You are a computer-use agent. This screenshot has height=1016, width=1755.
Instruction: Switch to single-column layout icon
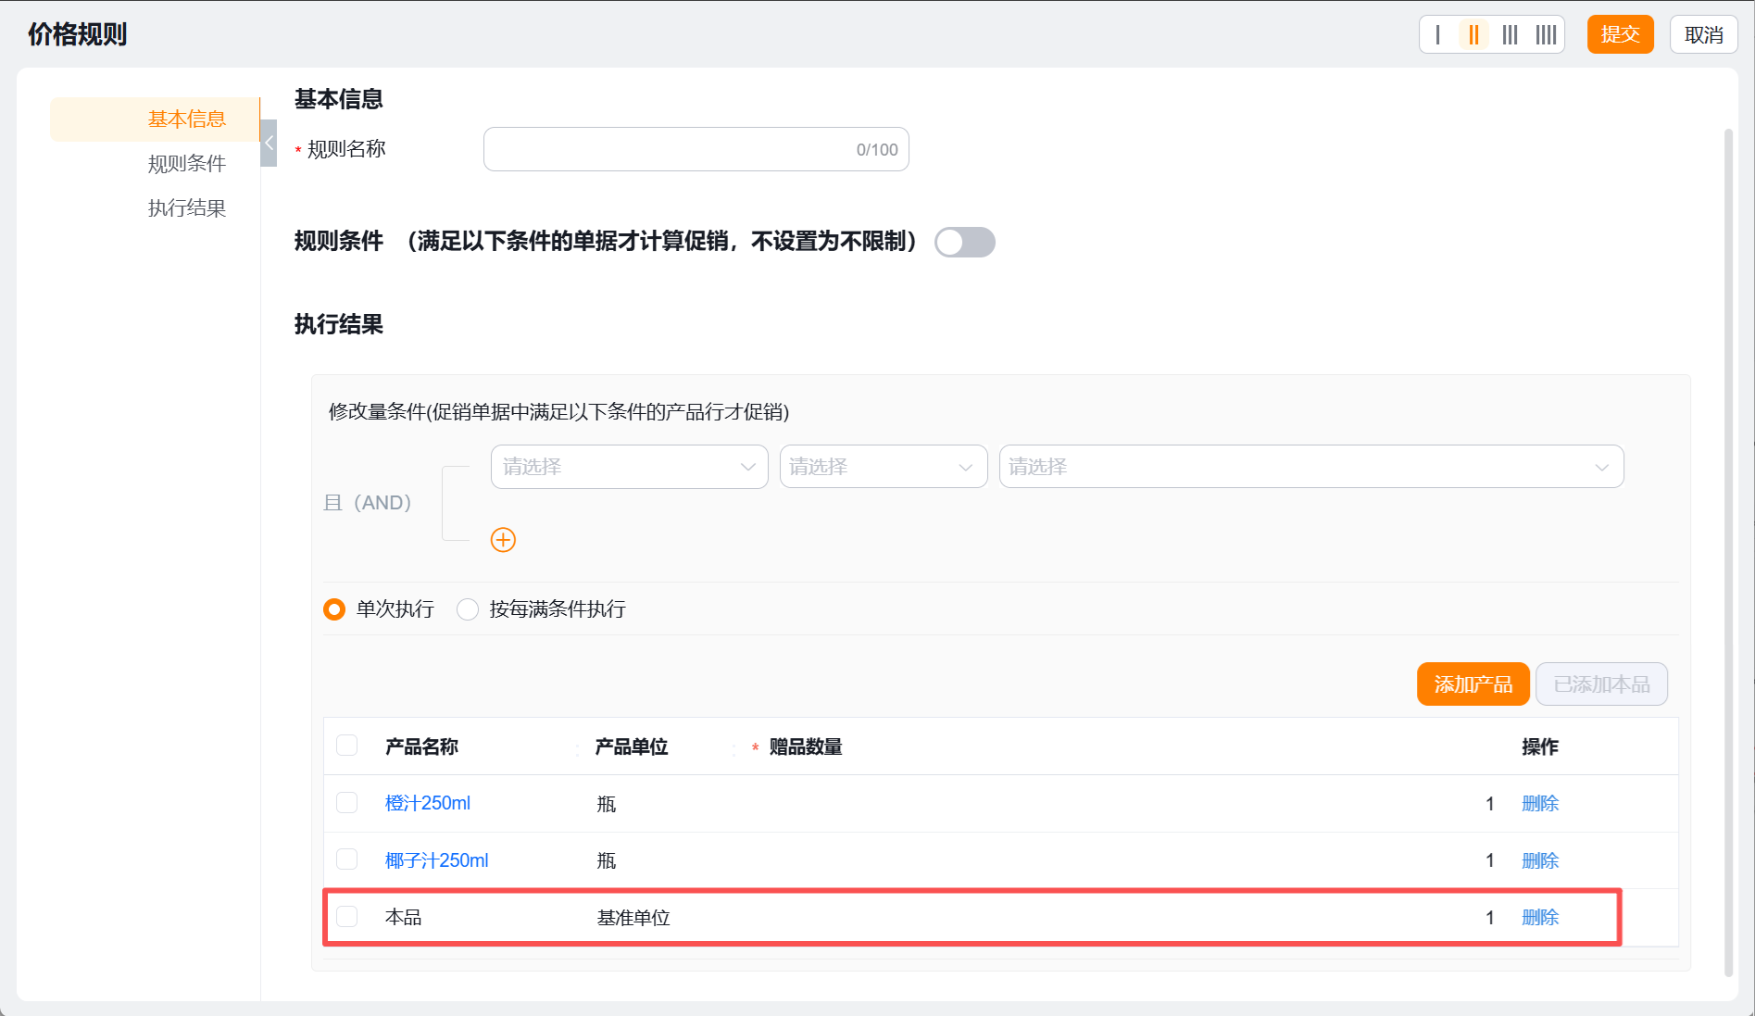click(x=1437, y=35)
